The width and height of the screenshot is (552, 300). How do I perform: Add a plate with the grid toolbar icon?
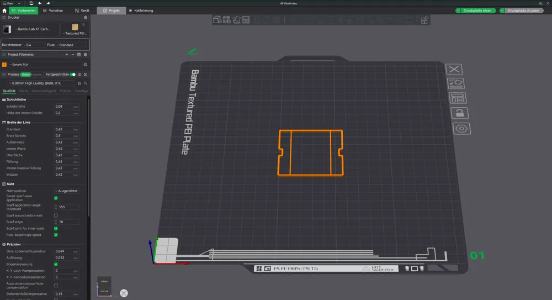pyautogui.click(x=227, y=20)
